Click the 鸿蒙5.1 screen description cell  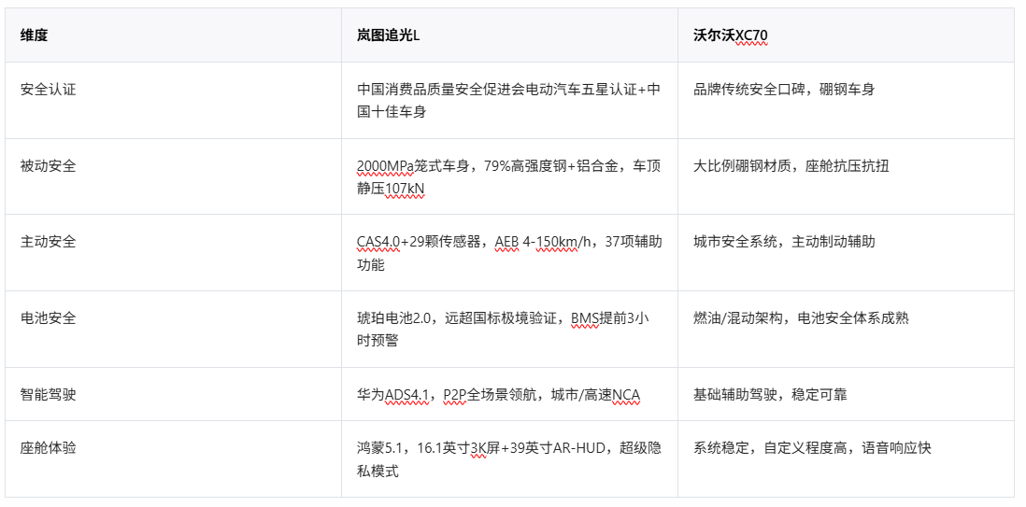tap(509, 459)
